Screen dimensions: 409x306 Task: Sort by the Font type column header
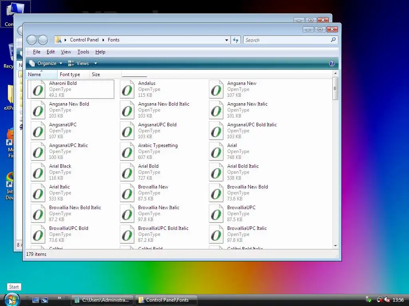pyautogui.click(x=73, y=75)
